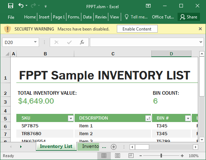Dismiss the security warning bar
206x160 pixels.
point(200,29)
